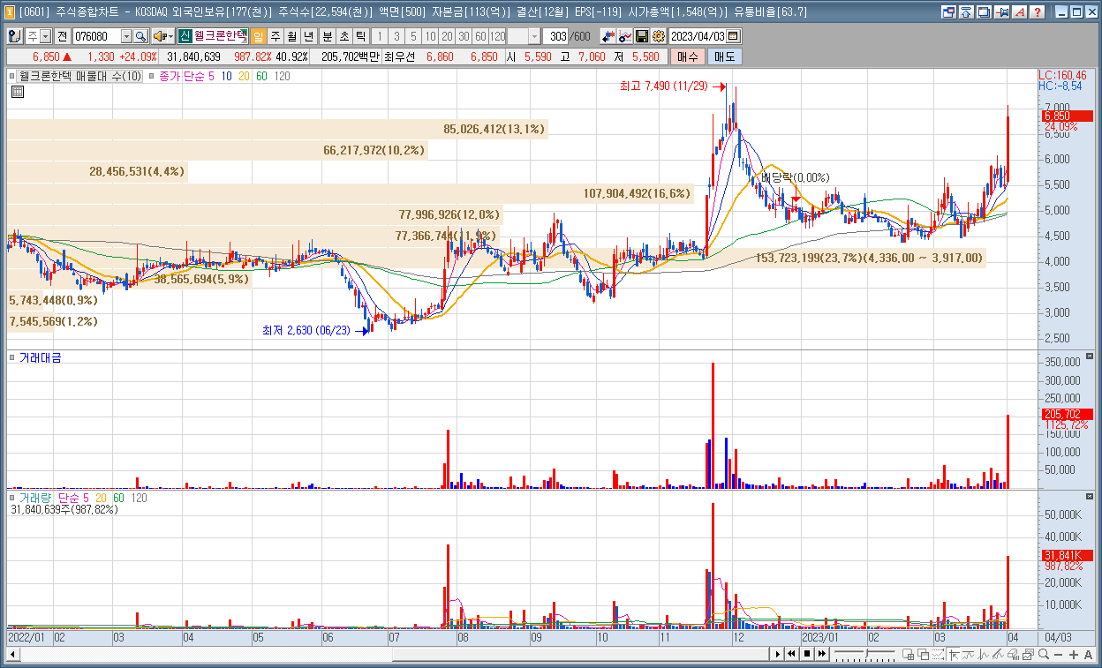1102x668 pixels.
Task: Select the 주 weekly period toggle
Action: [x=275, y=36]
